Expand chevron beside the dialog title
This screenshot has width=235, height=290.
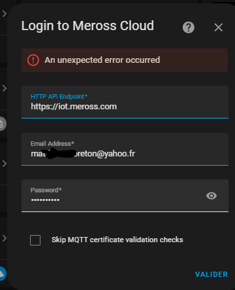click(5, 14)
